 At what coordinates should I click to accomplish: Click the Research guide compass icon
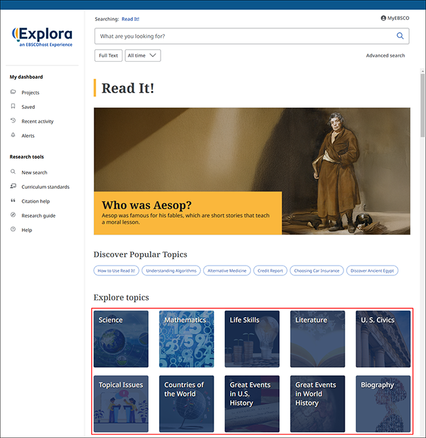coord(13,215)
